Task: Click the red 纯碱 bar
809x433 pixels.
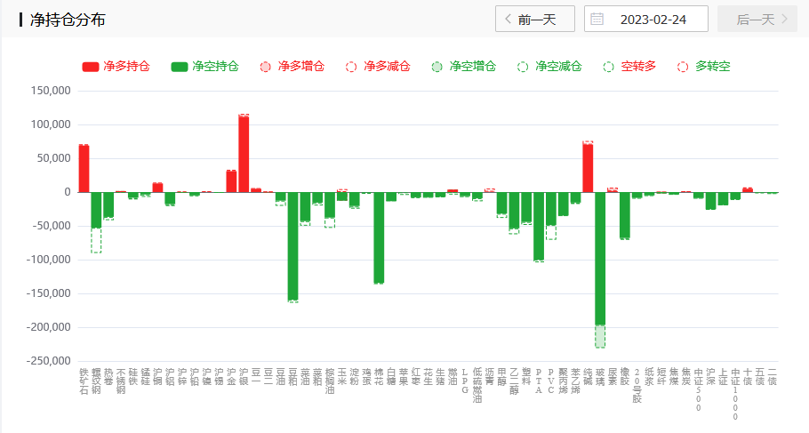Action: pyautogui.click(x=588, y=168)
